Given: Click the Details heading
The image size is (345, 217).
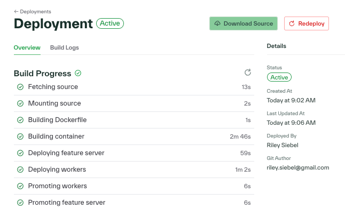Looking at the screenshot, I should coord(277,46).
